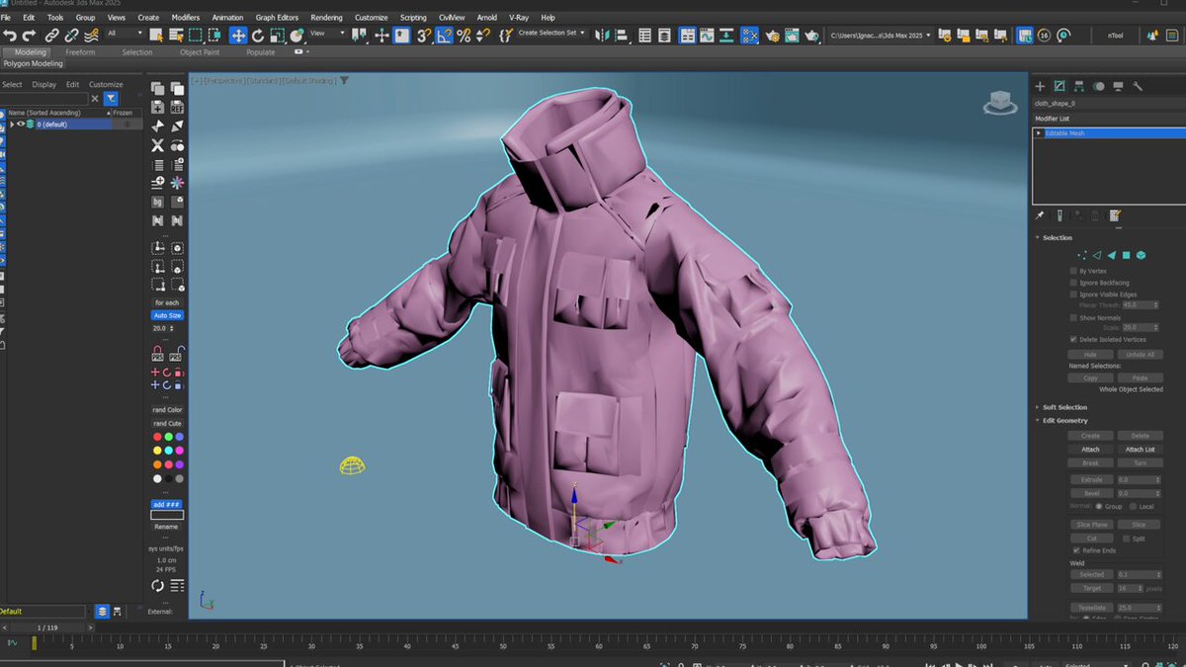Click the Configure Modifier Sets icon
This screenshot has width=1186, height=667.
pos(1115,215)
